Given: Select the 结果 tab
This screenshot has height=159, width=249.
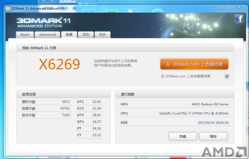Looking at the screenshot, I should click(69, 34).
